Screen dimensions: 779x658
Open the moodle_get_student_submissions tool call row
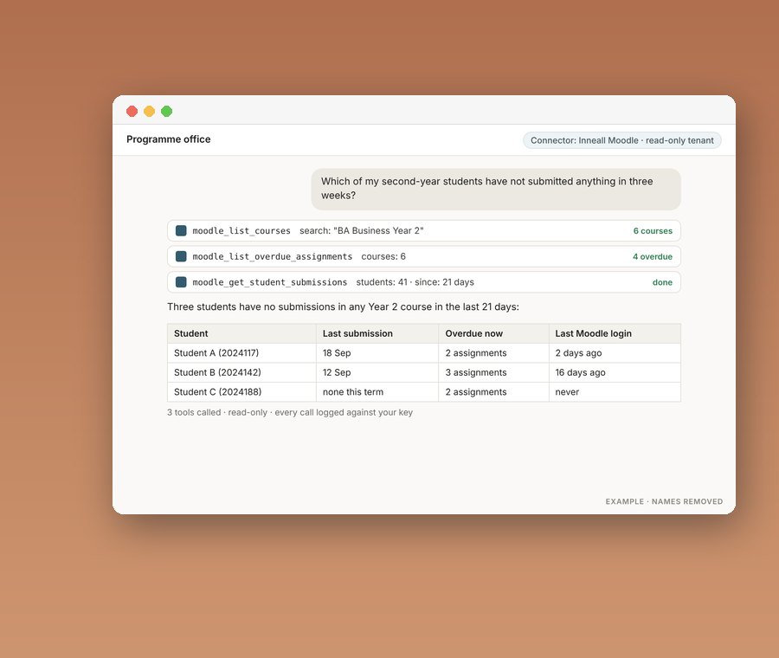point(424,282)
